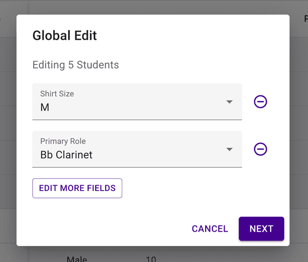Click the Bb Clarinet role value
Screen dimensions: 308x262
click(66, 155)
